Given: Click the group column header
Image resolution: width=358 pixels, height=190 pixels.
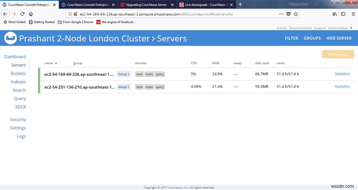Looking at the screenshot, I should pyautogui.click(x=78, y=63).
